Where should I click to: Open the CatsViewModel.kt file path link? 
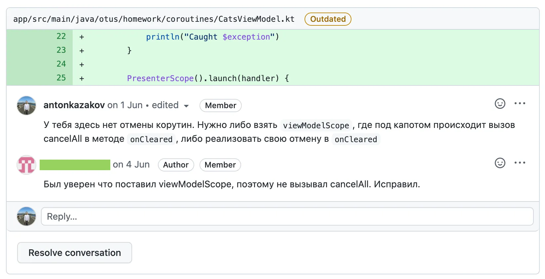pyautogui.click(x=154, y=19)
